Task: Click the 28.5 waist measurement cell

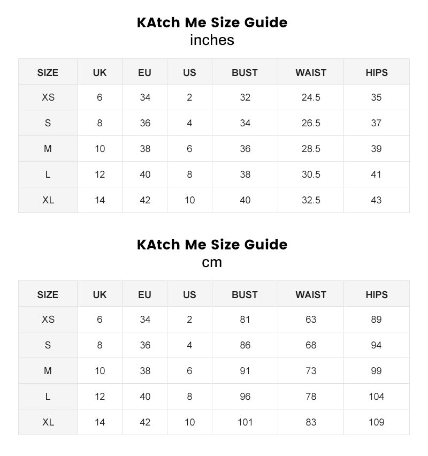Action: click(x=311, y=149)
